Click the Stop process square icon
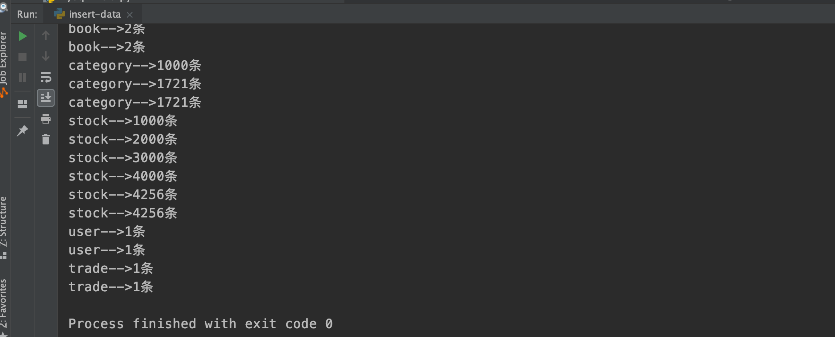This screenshot has height=337, width=835. [22, 57]
